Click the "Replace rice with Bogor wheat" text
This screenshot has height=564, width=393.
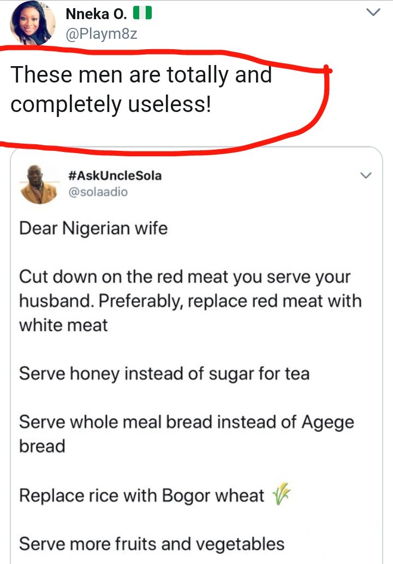pos(142,496)
